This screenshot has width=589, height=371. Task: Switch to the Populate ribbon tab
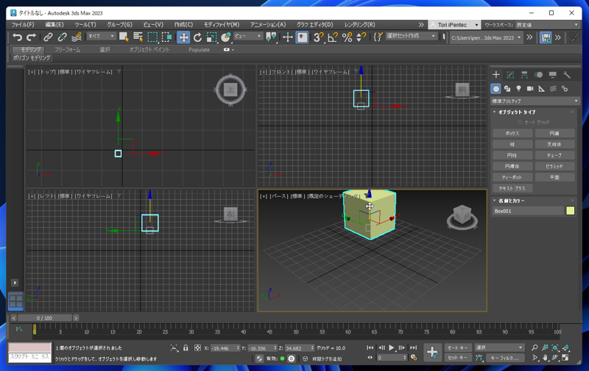tap(199, 49)
